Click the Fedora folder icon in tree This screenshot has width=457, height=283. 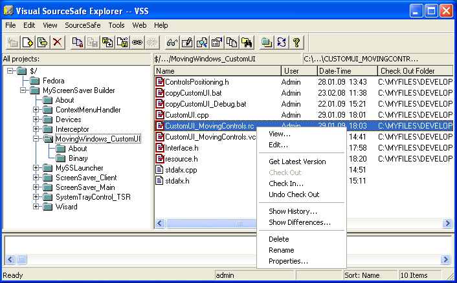(35, 81)
